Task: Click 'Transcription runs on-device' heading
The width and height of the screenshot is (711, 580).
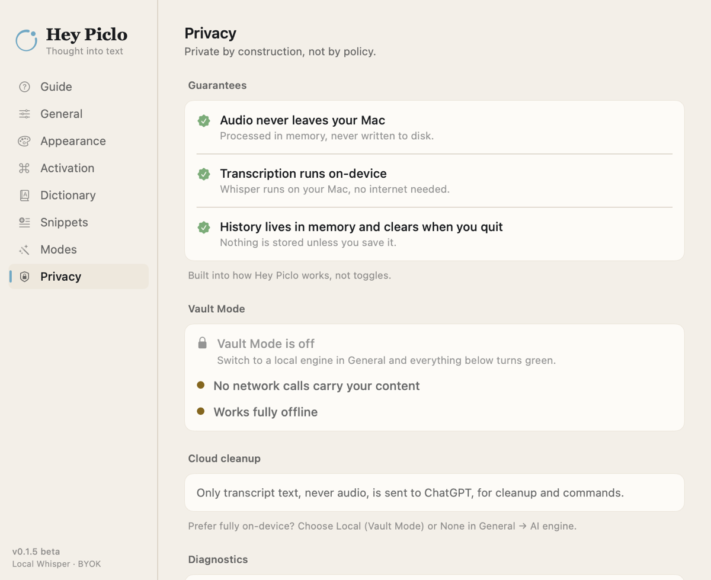Action: click(303, 174)
